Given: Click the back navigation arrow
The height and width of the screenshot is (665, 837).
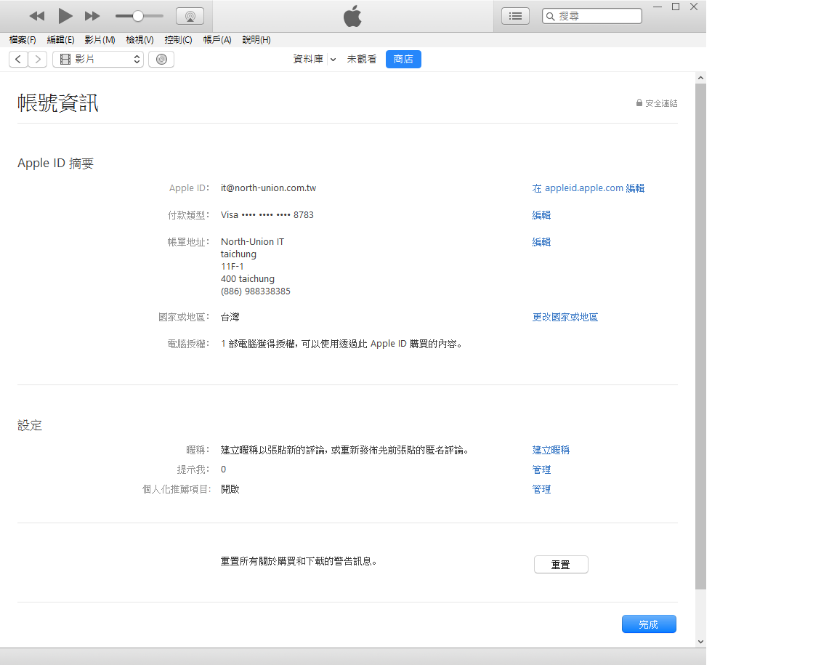Looking at the screenshot, I should click(18, 60).
